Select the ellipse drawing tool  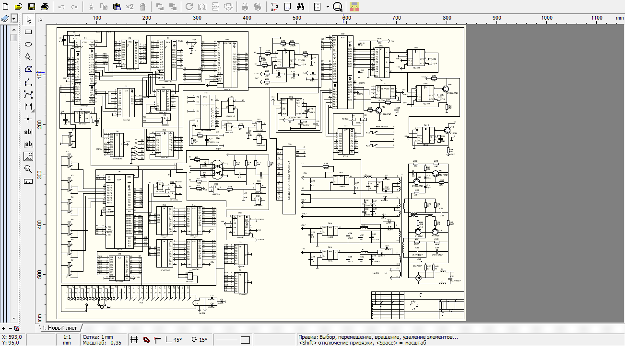(28, 45)
